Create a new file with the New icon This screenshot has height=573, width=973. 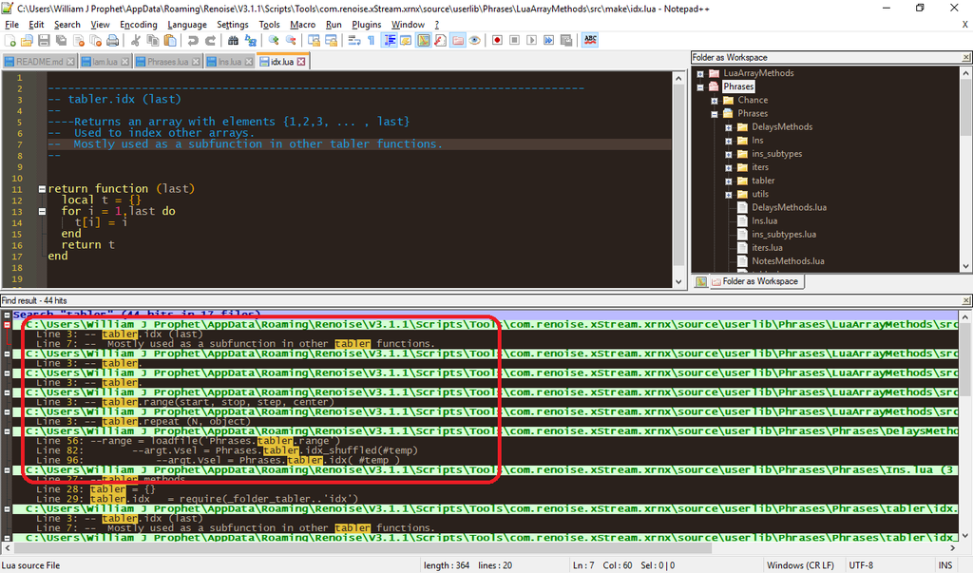10,40
